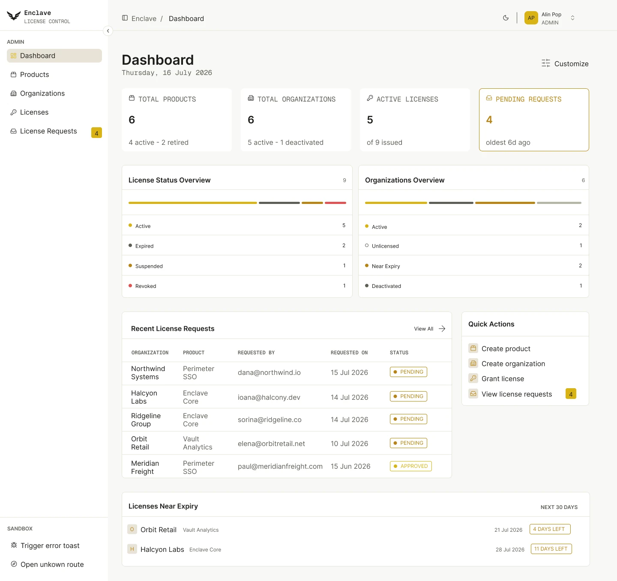The image size is (617, 581).
Task: Click the License Requests badge showing 4
Action: (96, 133)
